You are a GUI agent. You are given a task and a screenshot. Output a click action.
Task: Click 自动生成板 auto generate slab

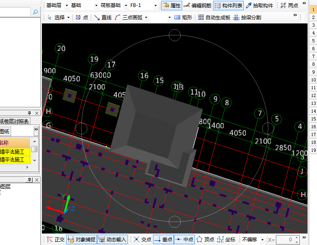[214, 18]
